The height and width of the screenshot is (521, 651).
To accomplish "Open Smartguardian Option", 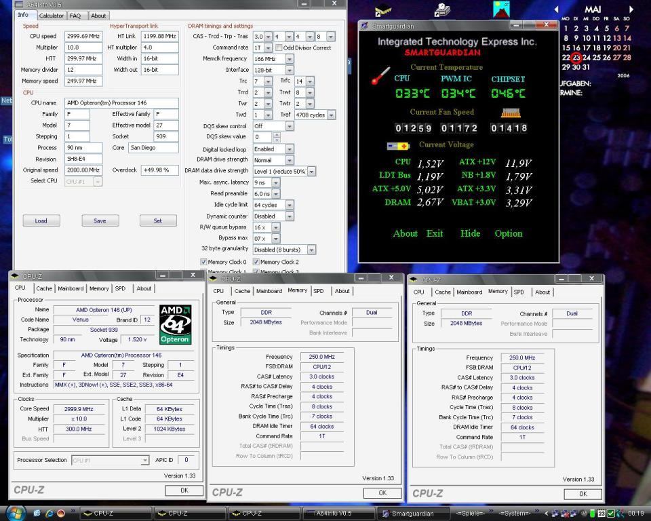I will 509,233.
